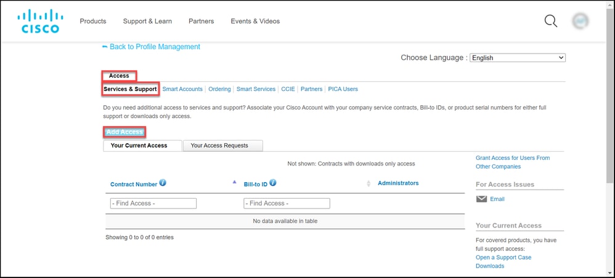The width and height of the screenshot is (615, 278).
Task: Click 'Showing 0 to 0 of 0 entries'
Action: click(140, 237)
